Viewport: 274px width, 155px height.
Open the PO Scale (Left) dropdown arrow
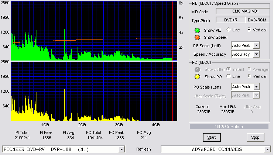(x=256, y=87)
